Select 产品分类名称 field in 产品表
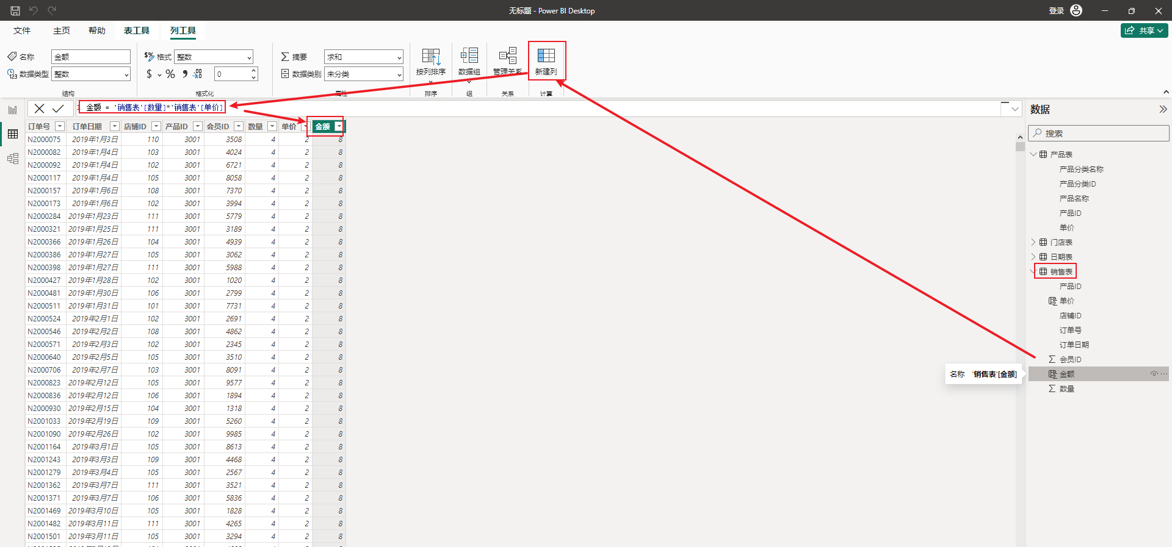 tap(1081, 169)
